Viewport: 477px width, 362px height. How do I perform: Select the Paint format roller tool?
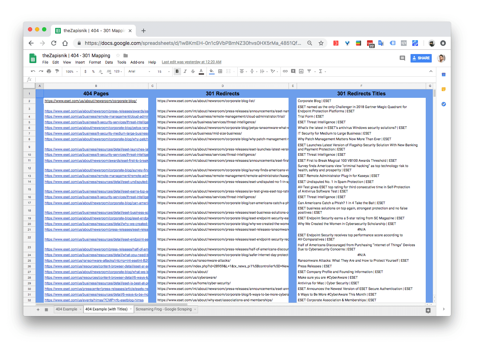(x=57, y=71)
